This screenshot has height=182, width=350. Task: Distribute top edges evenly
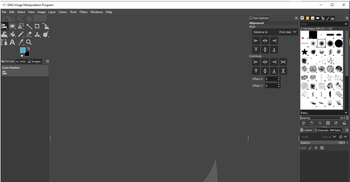256,71
